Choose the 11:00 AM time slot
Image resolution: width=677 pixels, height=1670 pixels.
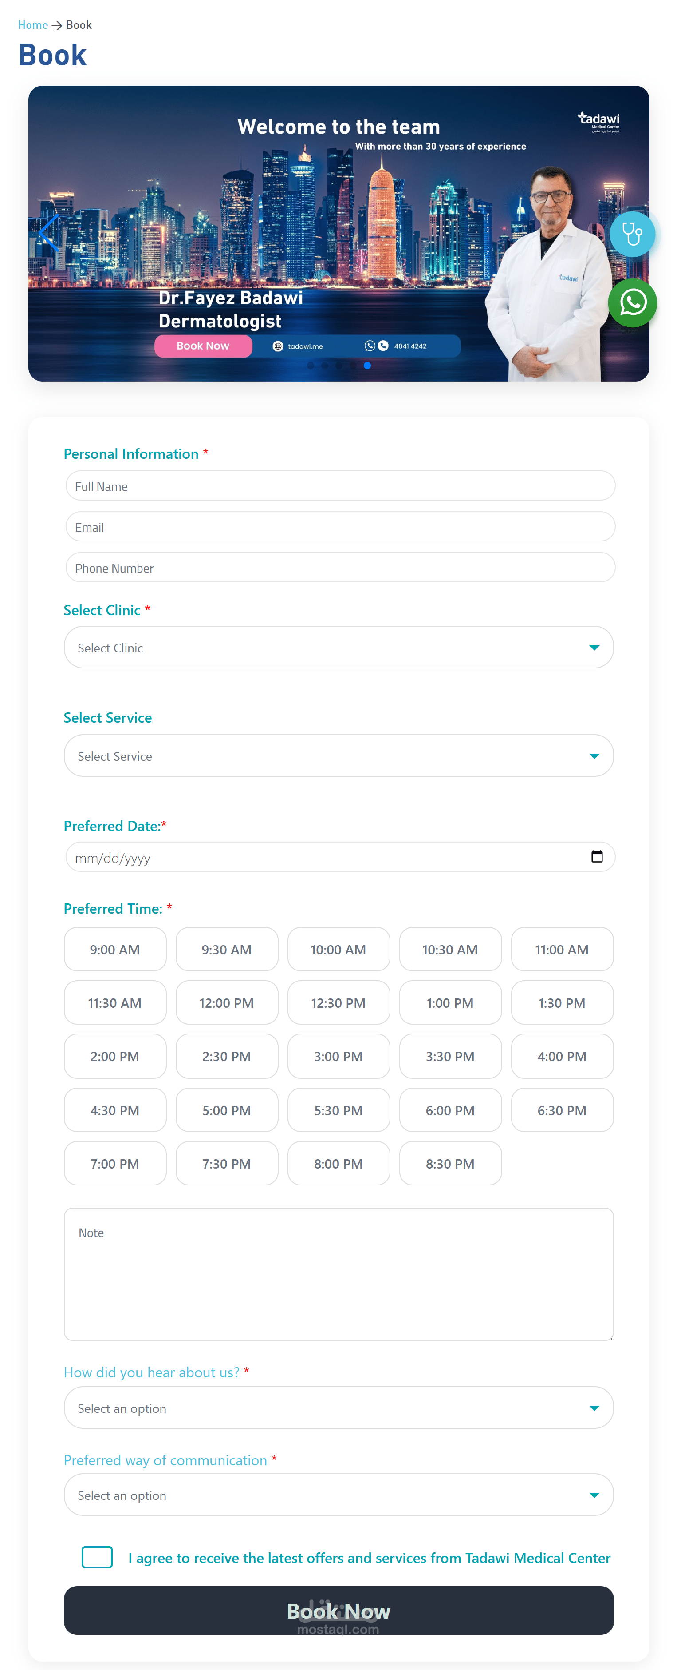tap(562, 949)
